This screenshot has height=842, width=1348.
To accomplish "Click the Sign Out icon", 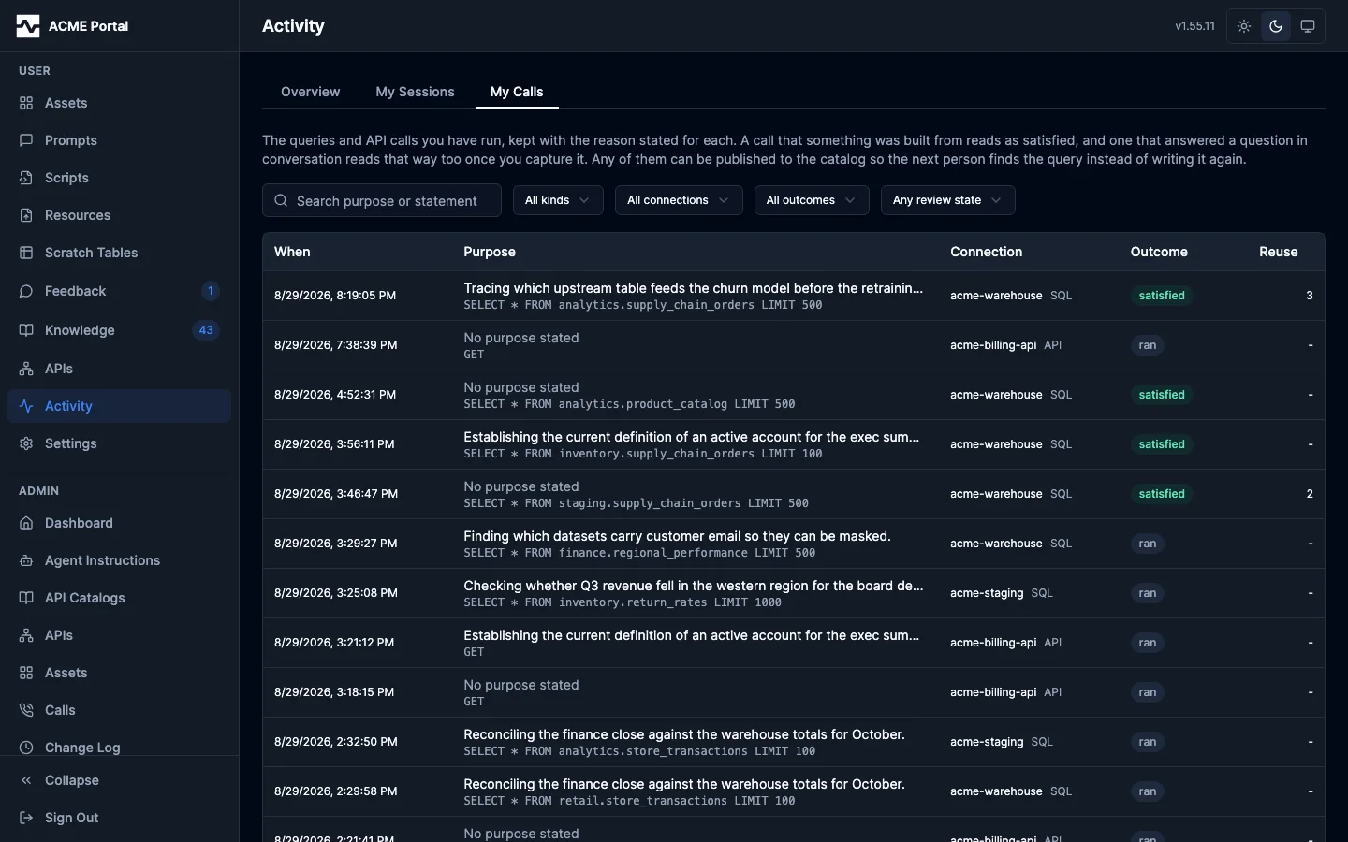I will click(x=26, y=818).
